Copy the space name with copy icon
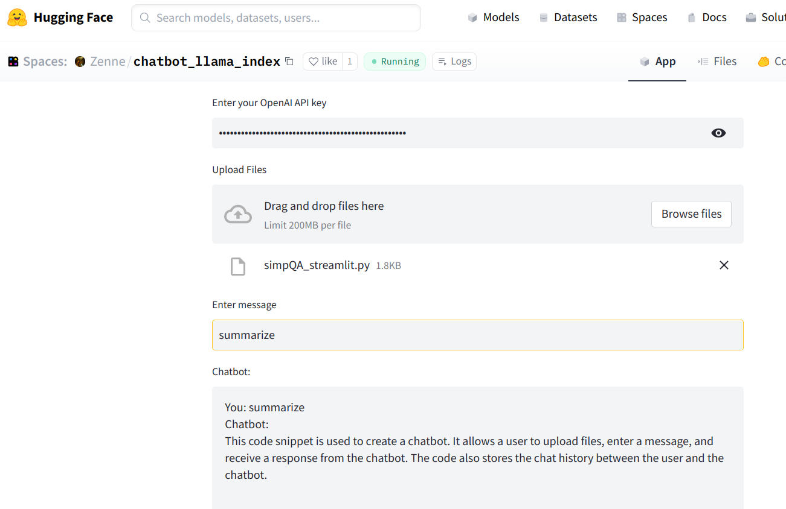 pyautogui.click(x=289, y=62)
